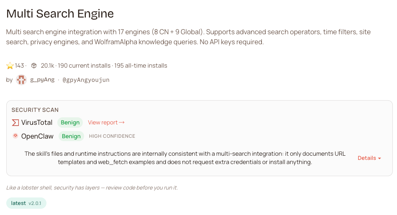Open the g_pyAng author avatar
This screenshot has width=397, height=215.
coord(21,80)
